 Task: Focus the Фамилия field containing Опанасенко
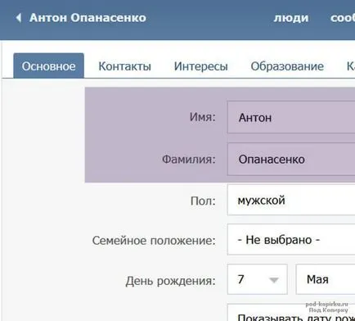pyautogui.click(x=291, y=159)
